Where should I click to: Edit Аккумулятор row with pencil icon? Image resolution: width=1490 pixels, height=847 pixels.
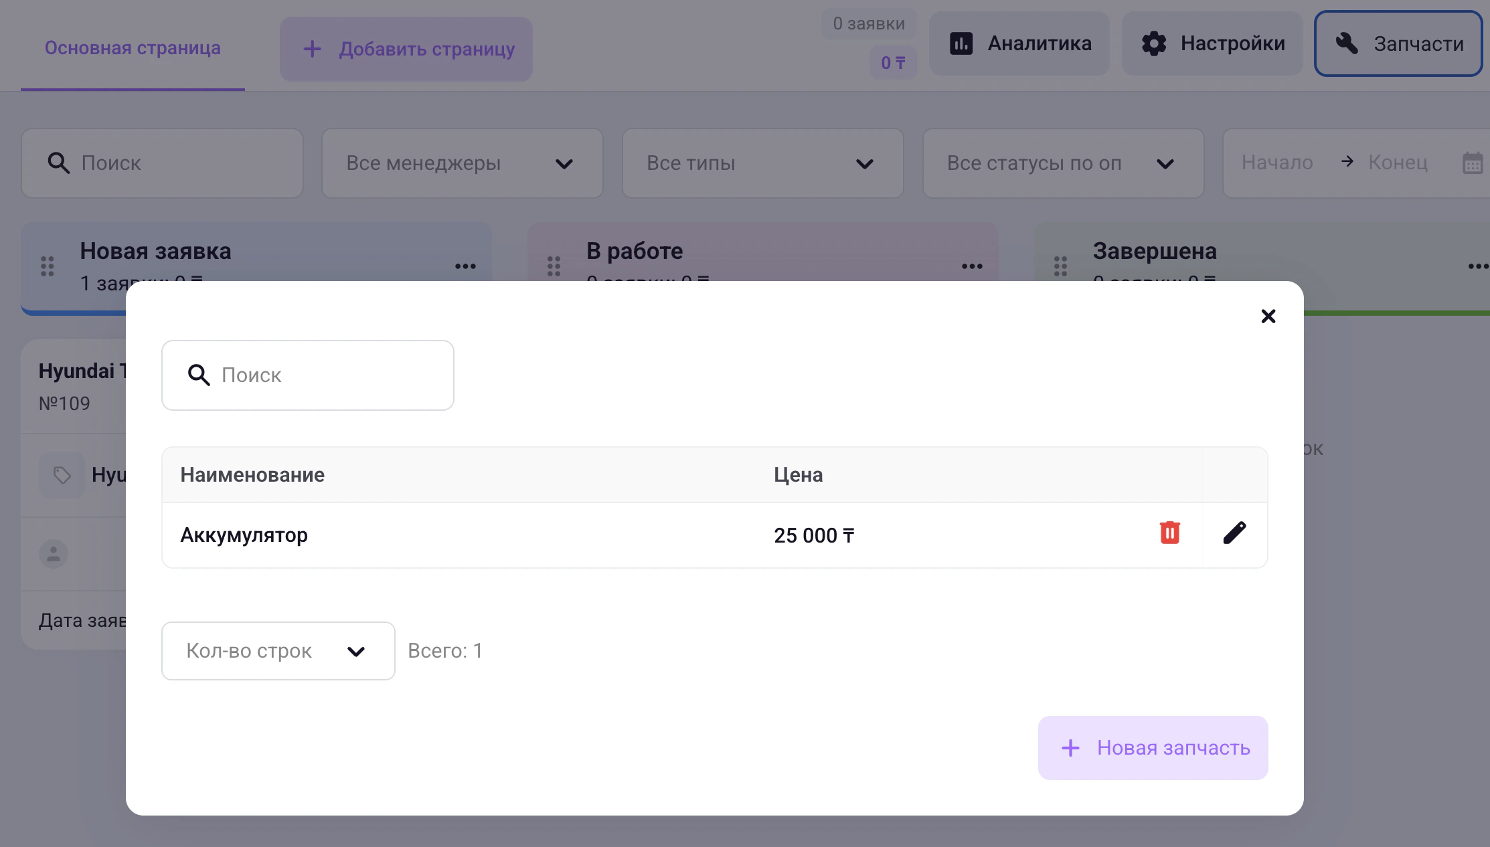pos(1234,533)
